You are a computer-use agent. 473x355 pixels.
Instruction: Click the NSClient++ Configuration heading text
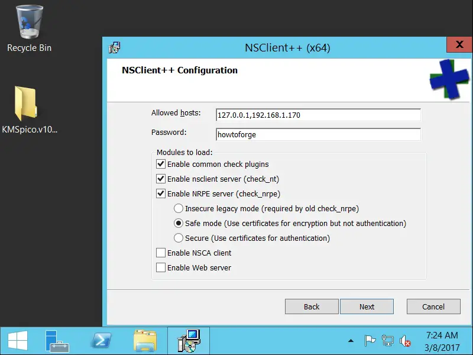tap(180, 70)
